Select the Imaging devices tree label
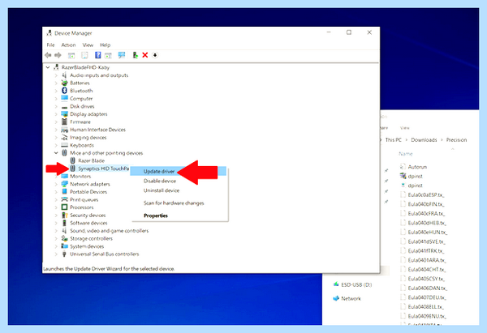This screenshot has height=333, width=487. tap(88, 138)
